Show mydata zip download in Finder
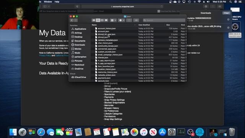 (228, 20)
